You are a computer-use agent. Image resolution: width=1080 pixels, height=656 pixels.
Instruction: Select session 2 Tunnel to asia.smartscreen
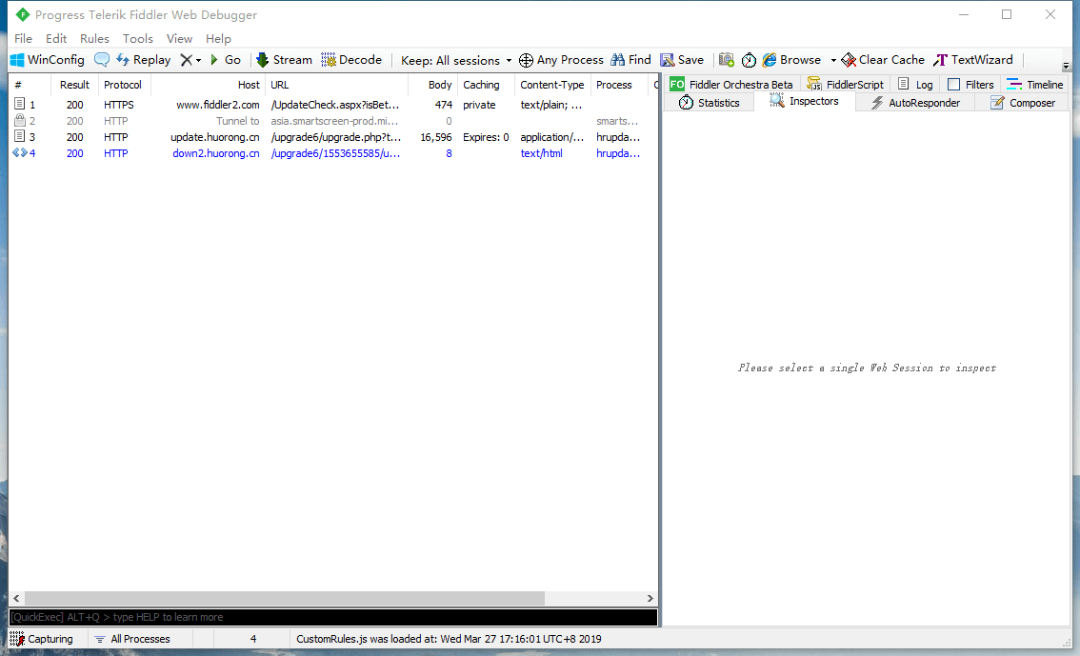tap(332, 121)
